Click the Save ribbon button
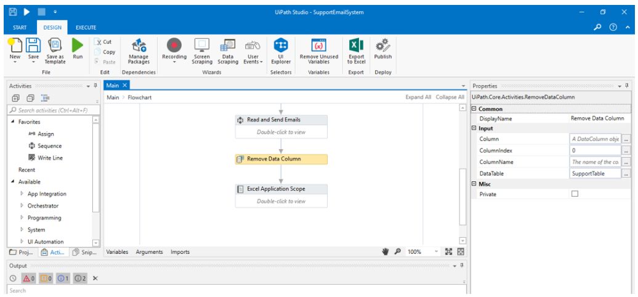 [33, 51]
